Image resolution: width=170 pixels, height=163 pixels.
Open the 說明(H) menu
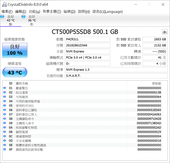pos(84,12)
